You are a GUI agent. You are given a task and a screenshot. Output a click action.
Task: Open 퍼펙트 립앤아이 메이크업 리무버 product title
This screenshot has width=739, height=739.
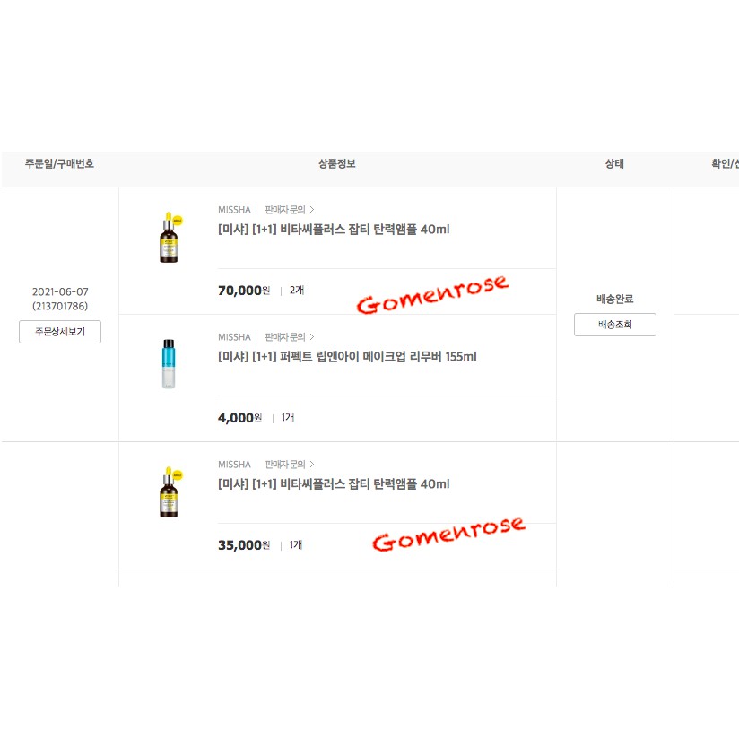(x=347, y=357)
